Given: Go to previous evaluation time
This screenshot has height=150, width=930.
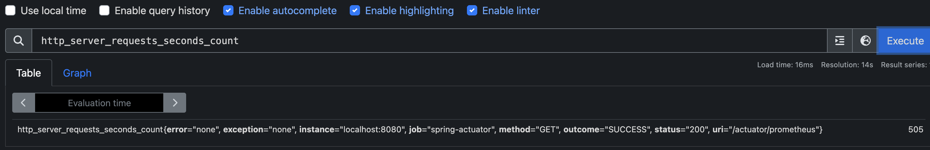Looking at the screenshot, I should [x=24, y=103].
